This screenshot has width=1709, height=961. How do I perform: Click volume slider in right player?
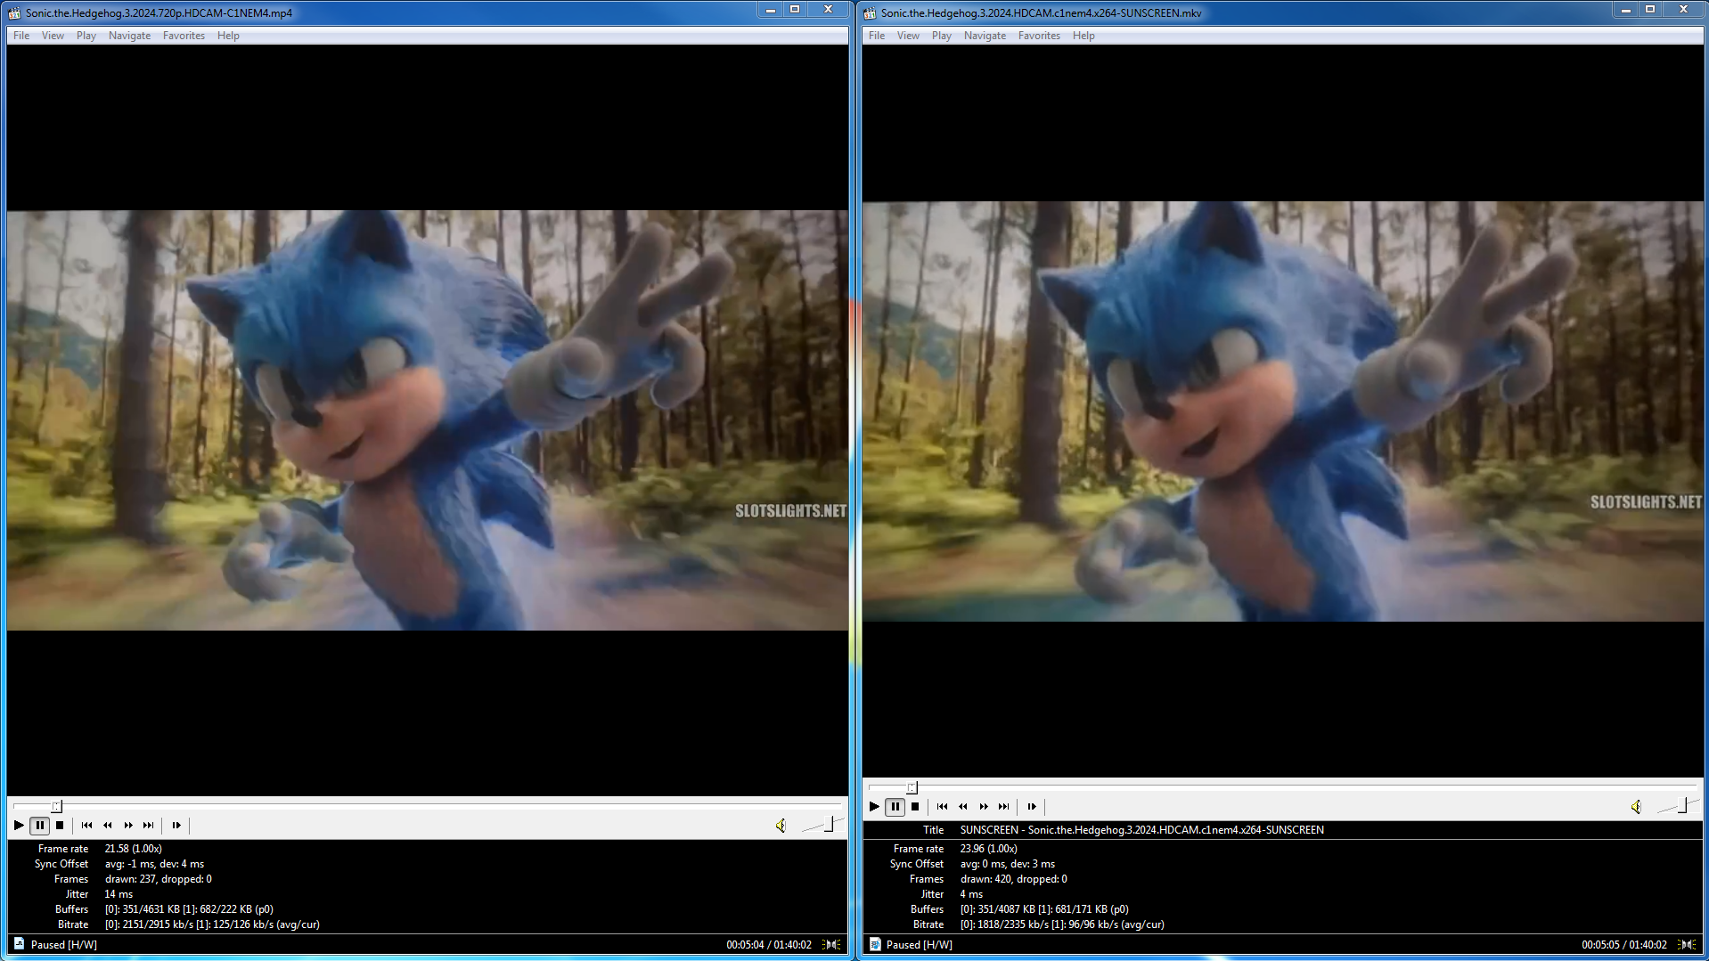pos(1677,806)
